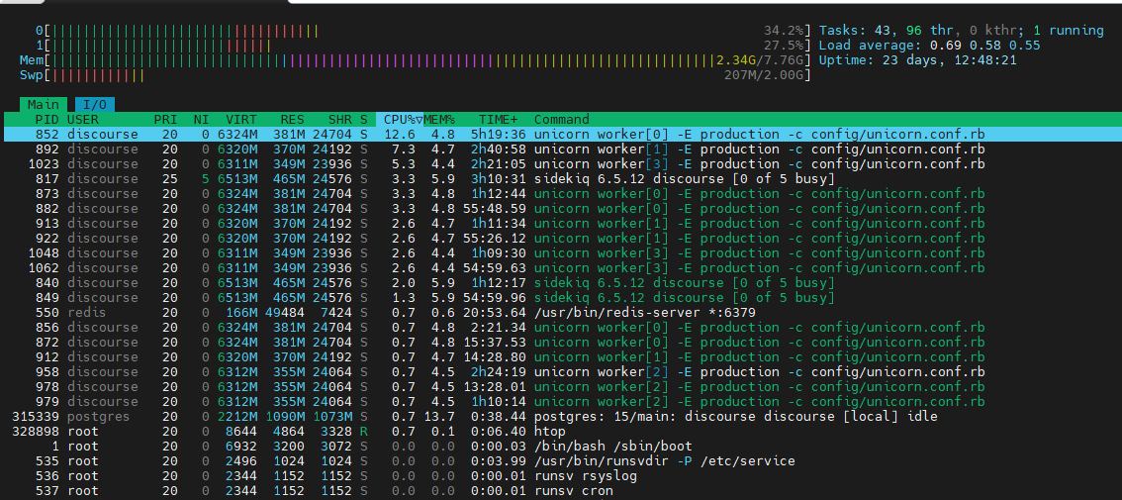This screenshot has height=500, width=1122.
Task: Select process row with PID 1023
Action: (561, 164)
